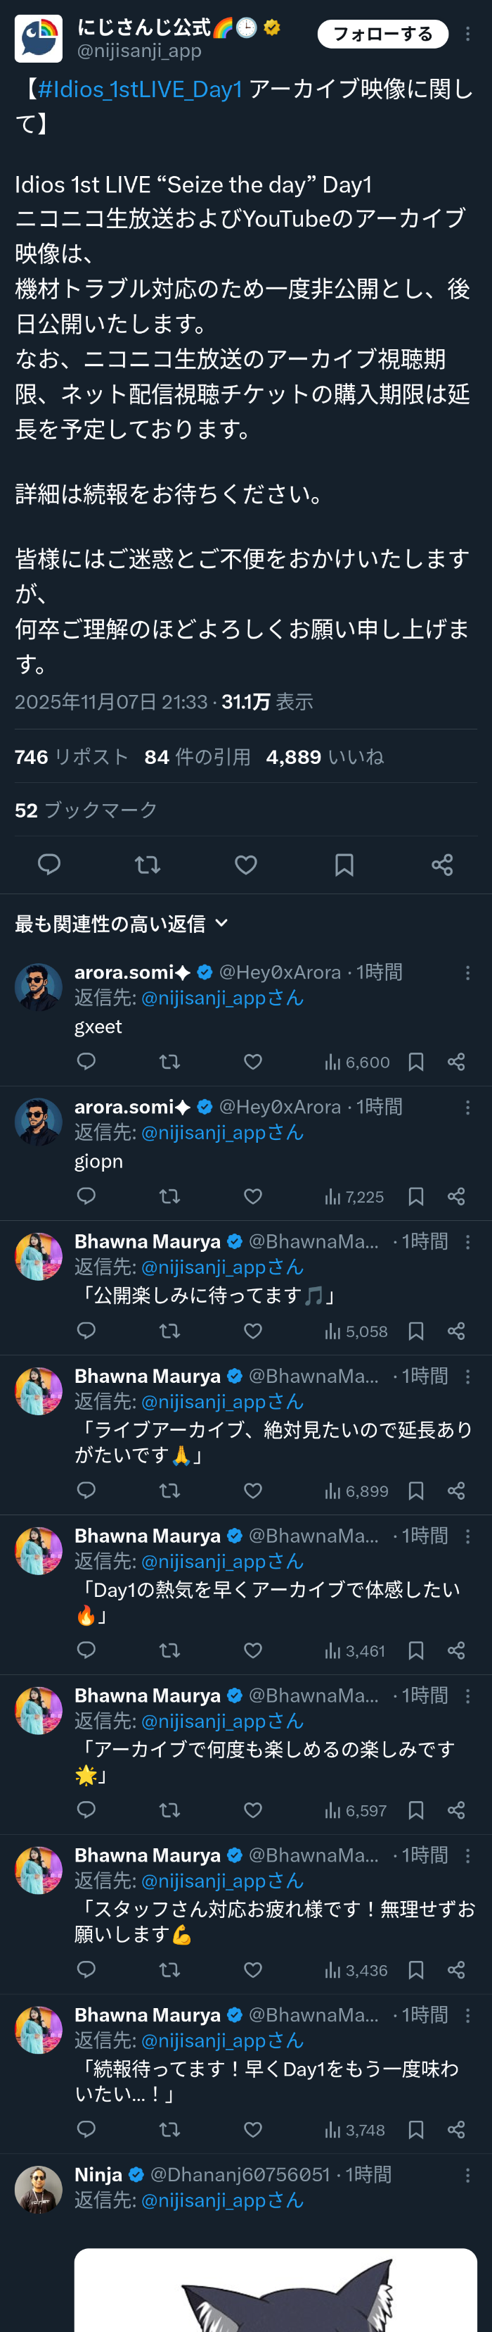Viewport: 492px width, 2332px height.
Task: Bookmark the main nijisanji post
Action: coord(344,865)
